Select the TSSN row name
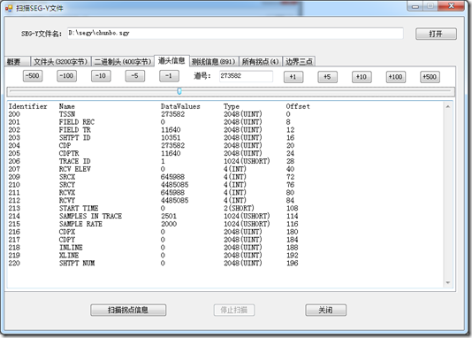The width and height of the screenshot is (472, 338). (x=67, y=114)
